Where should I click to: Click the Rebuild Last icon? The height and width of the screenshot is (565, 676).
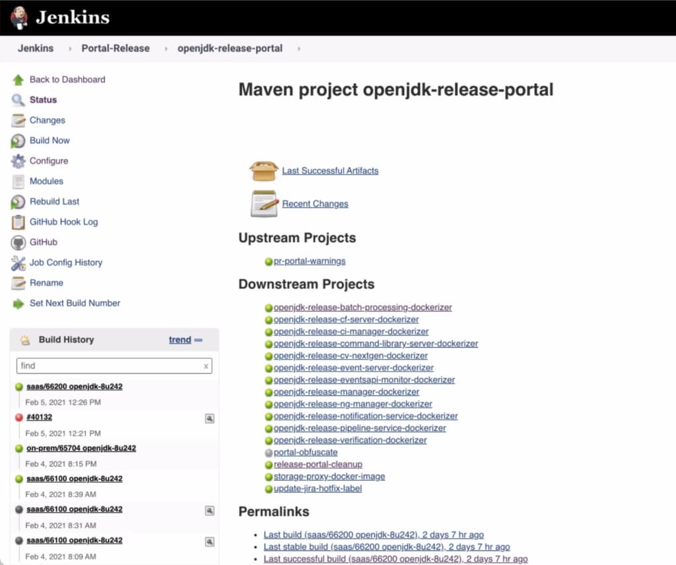point(19,201)
